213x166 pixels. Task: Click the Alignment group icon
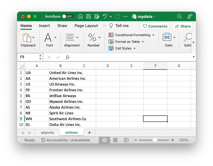pos(70,37)
